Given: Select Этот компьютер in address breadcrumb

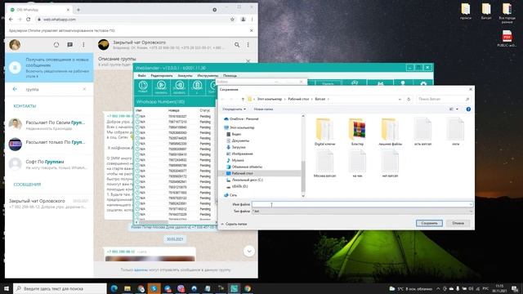Looking at the screenshot, I should [x=269, y=99].
